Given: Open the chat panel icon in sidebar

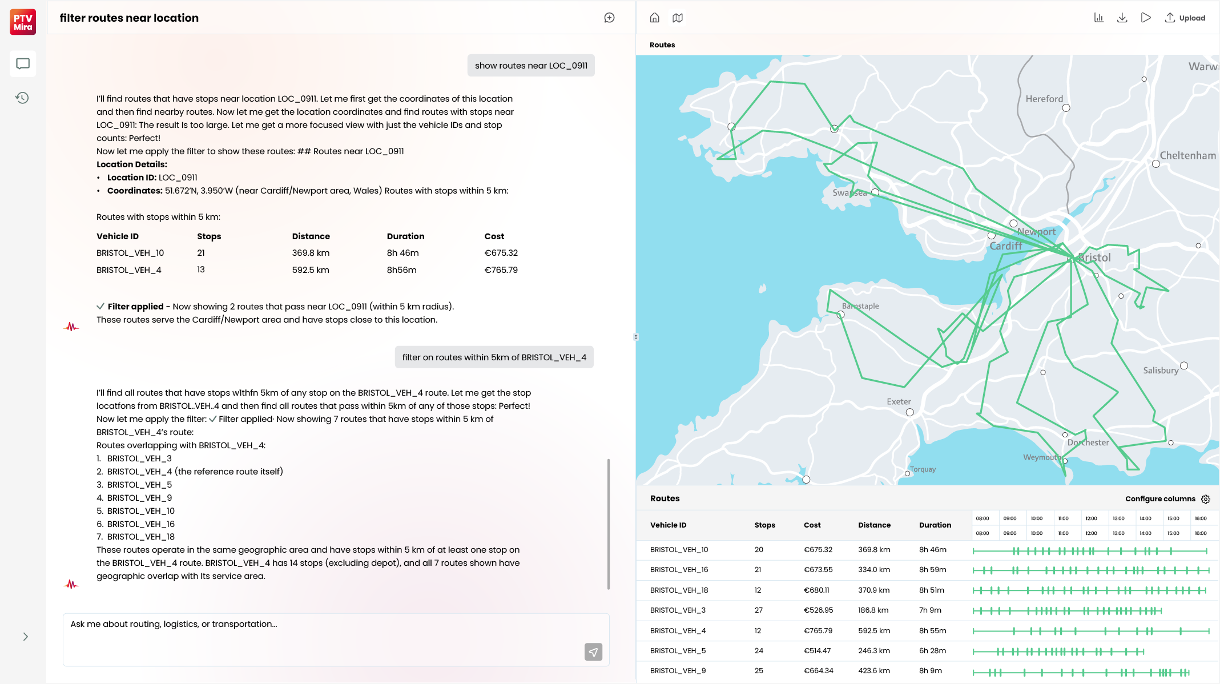Looking at the screenshot, I should coord(23,63).
